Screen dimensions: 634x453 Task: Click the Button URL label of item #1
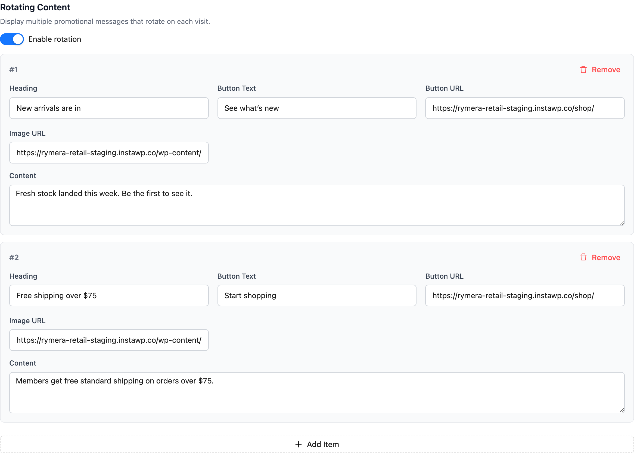445,88
